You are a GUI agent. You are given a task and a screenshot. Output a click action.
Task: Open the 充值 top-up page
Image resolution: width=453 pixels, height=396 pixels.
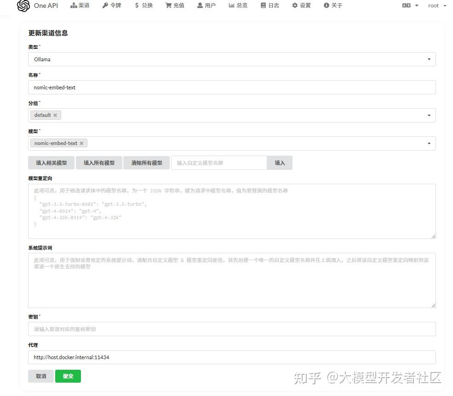[175, 6]
